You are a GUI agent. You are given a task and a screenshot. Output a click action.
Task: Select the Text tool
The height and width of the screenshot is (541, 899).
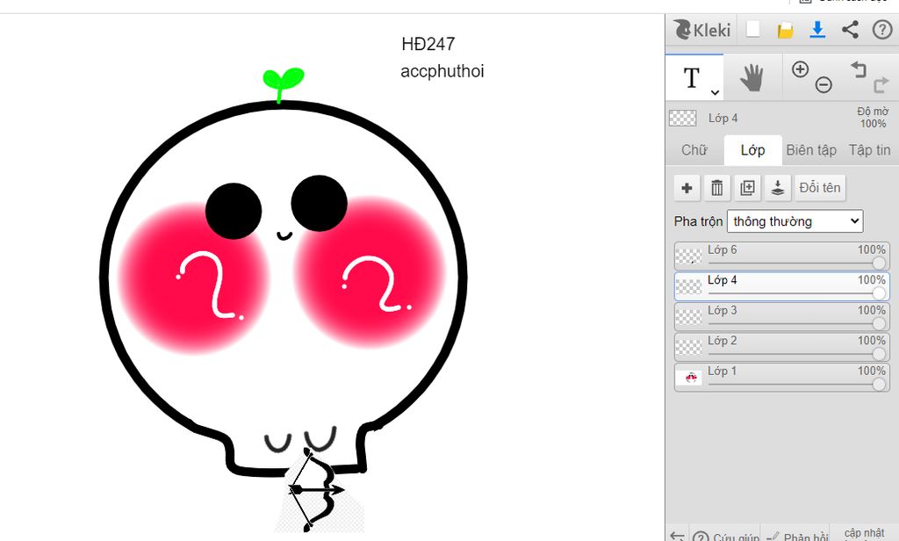[x=692, y=77]
